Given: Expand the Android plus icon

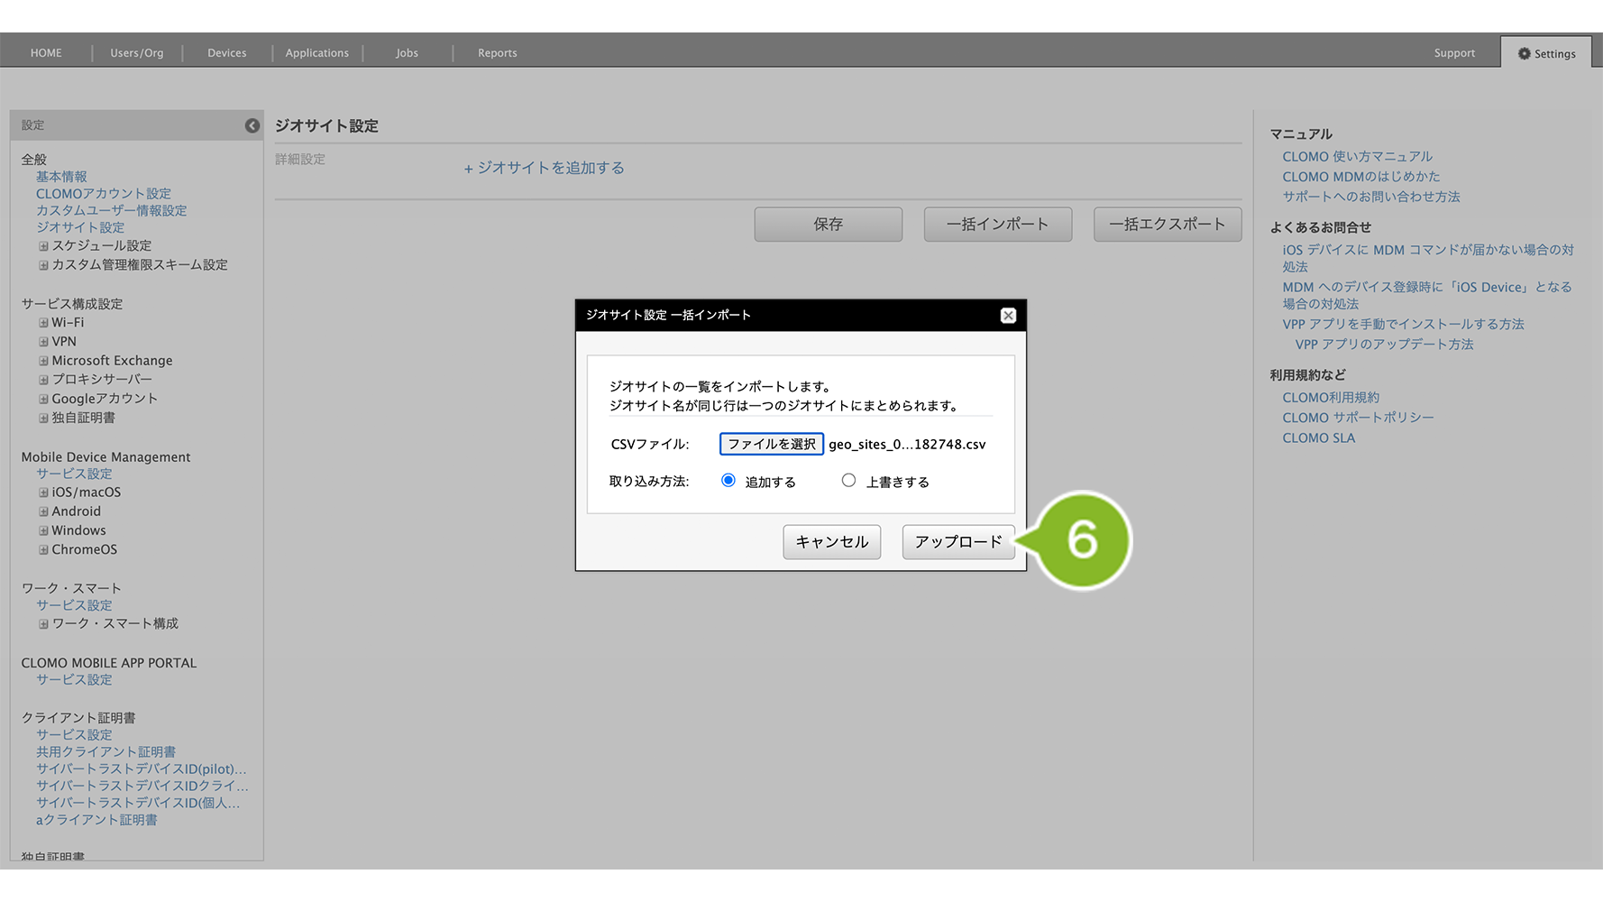Looking at the screenshot, I should coord(43,511).
